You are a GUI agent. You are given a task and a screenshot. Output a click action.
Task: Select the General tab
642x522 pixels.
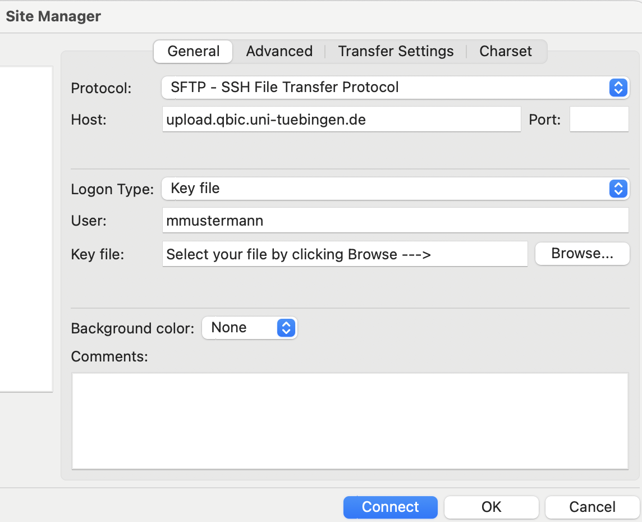tap(192, 51)
